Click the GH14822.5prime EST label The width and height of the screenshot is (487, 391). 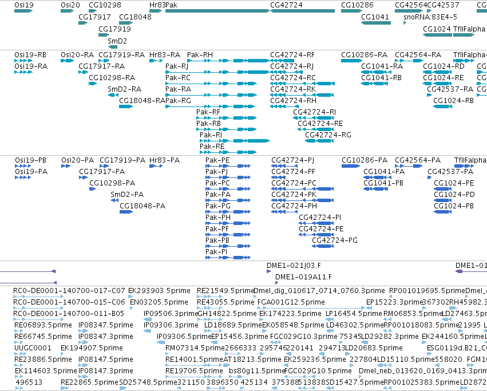coord(227,314)
